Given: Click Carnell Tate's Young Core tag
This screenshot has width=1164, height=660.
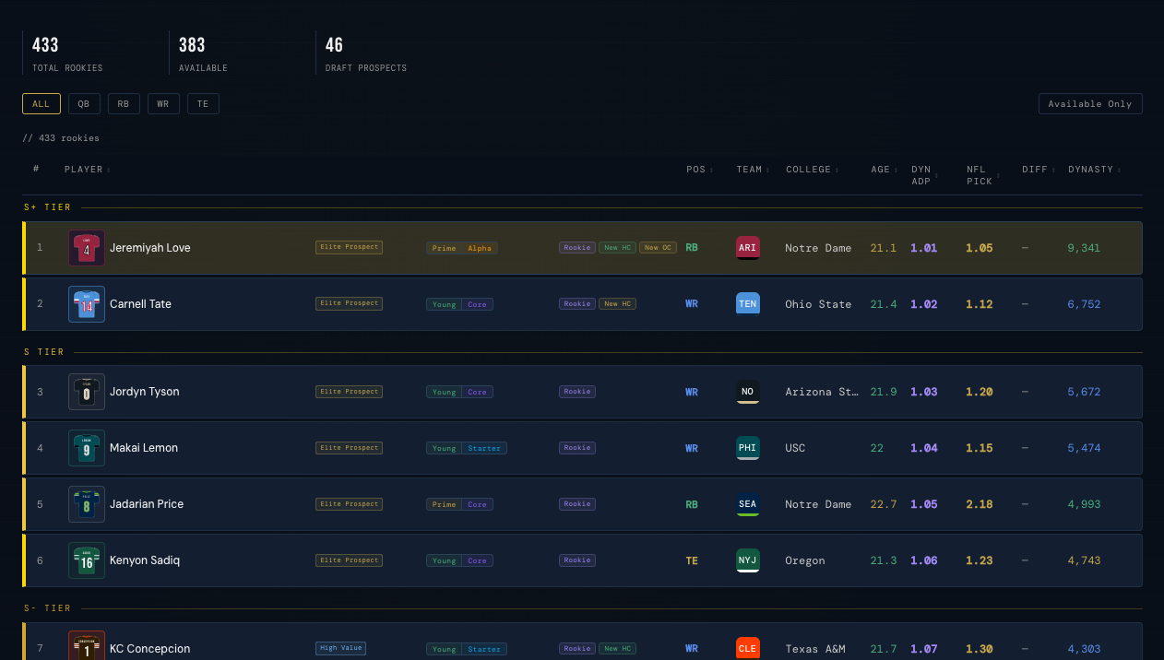Looking at the screenshot, I should [x=459, y=304].
